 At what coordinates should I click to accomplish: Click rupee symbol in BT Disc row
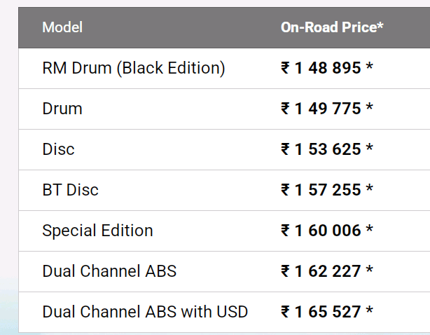(285, 190)
